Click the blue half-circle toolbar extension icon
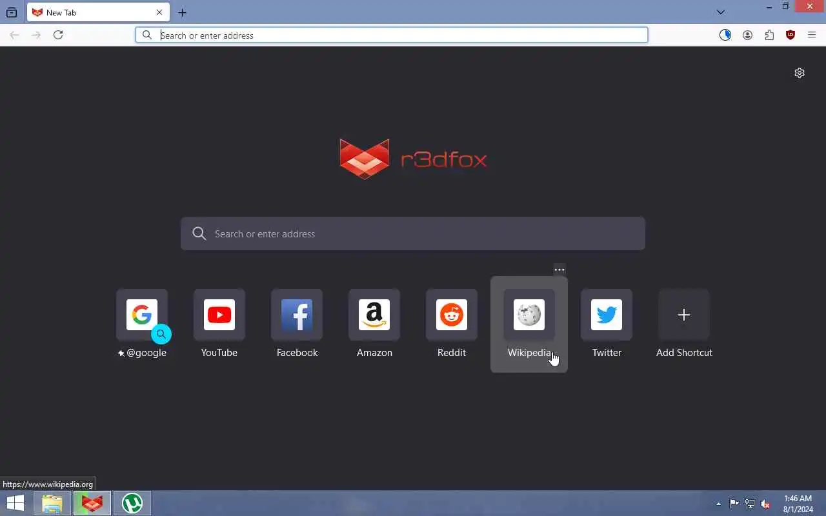 pyautogui.click(x=725, y=35)
